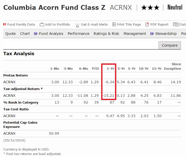Open the Quote tab

point(11,34)
